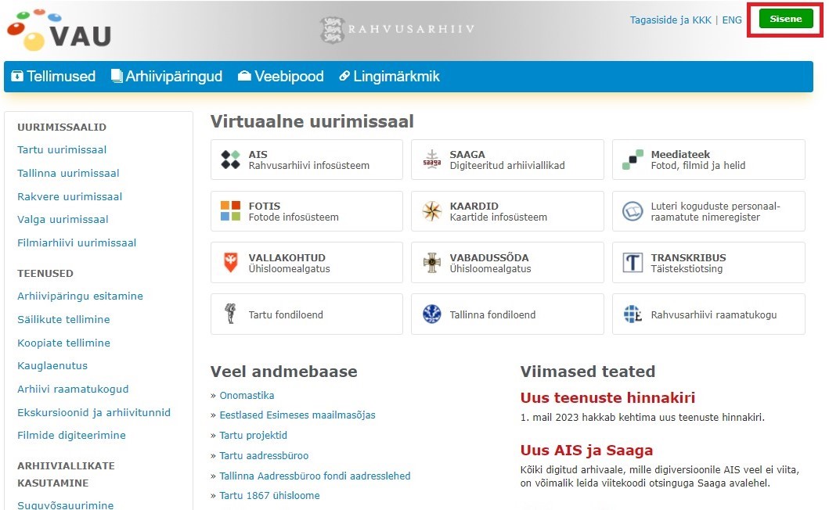Open VABADUSSÕDA cross medal icon
The image size is (829, 510).
coord(431,263)
